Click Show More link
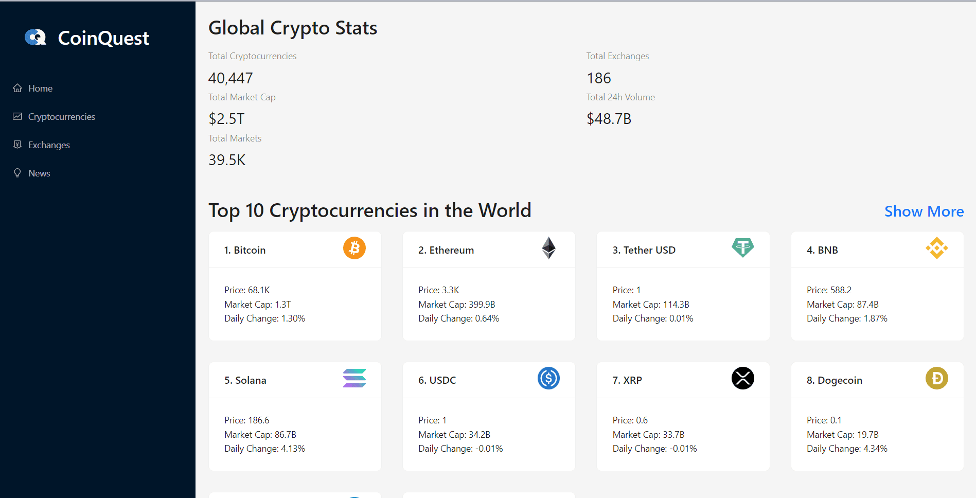Screen dimensions: 976x498 point(924,211)
